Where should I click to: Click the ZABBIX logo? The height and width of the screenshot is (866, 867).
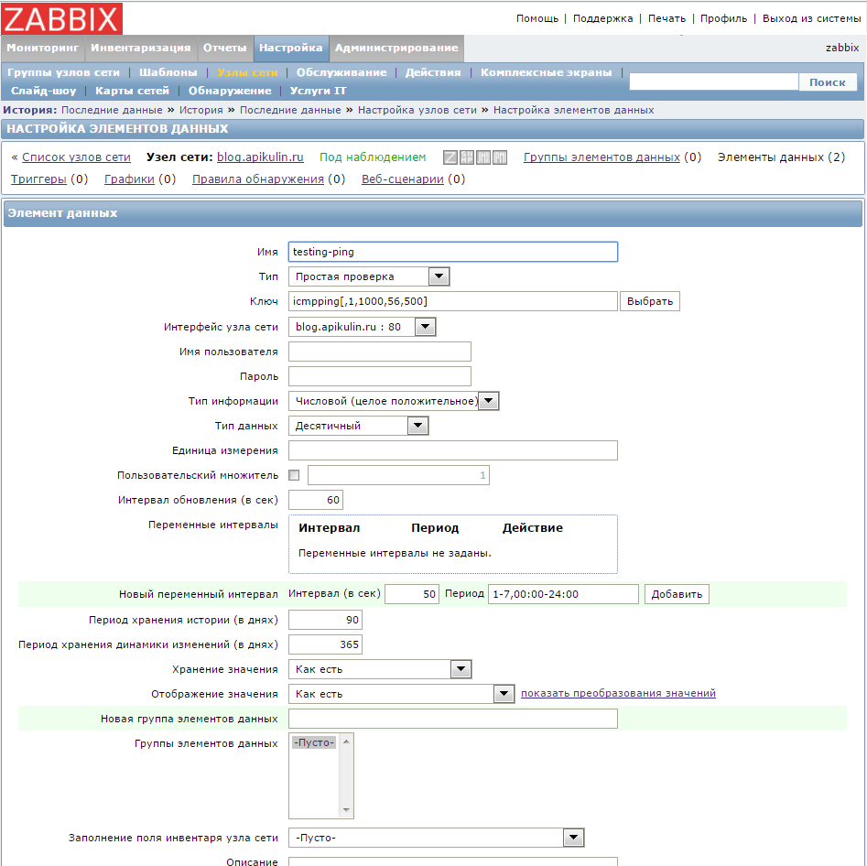coord(61,18)
